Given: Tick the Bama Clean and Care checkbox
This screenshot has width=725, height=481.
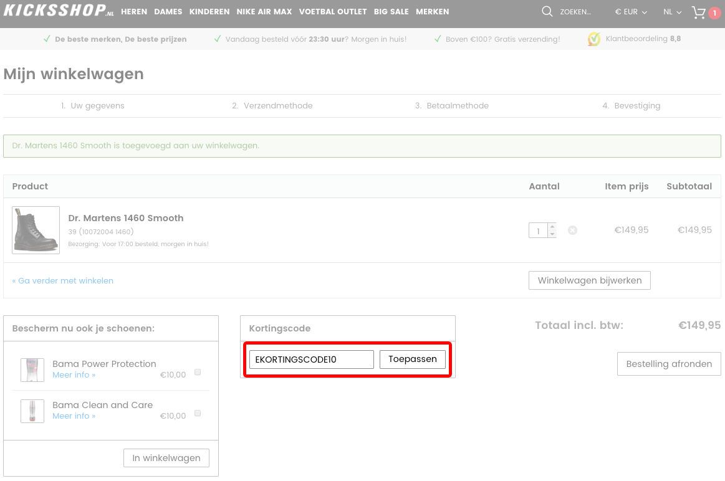Looking at the screenshot, I should point(198,413).
